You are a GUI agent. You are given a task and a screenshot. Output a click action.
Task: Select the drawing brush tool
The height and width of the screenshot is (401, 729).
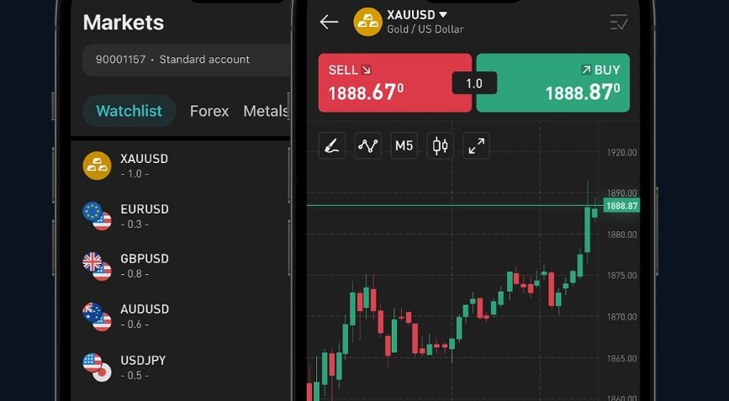click(x=332, y=146)
